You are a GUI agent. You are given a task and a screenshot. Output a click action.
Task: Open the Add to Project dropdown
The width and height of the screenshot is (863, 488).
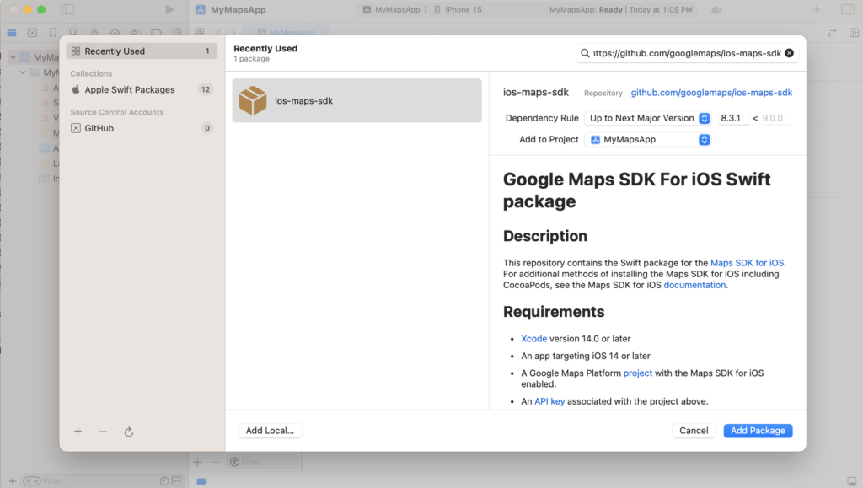coord(703,139)
